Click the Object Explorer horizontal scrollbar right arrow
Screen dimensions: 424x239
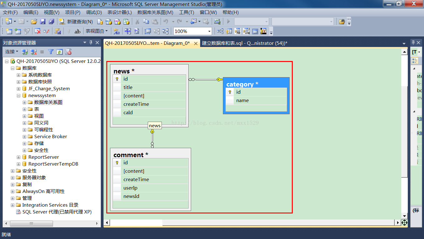(97, 223)
